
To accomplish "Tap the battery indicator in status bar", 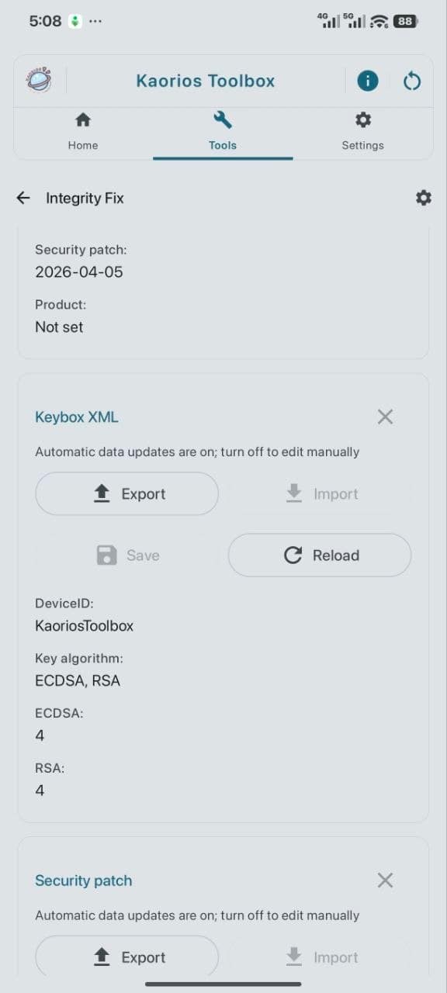I will (405, 22).
